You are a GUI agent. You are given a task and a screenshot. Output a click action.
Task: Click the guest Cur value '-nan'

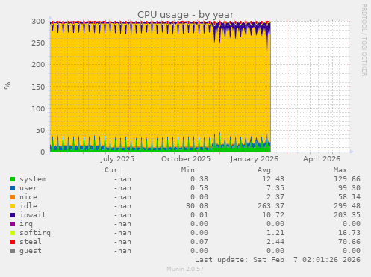point(122,251)
